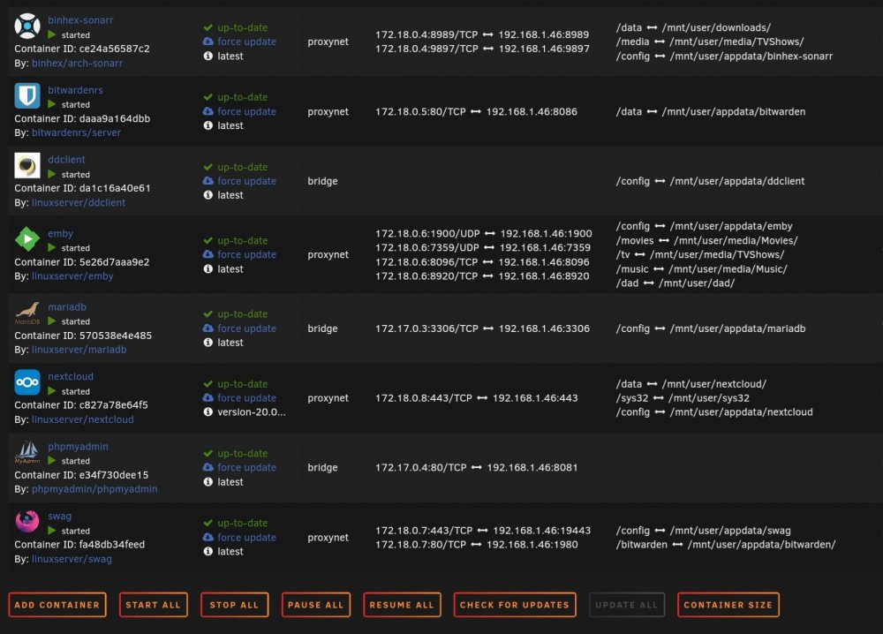Follow the linuxserver/mariadb repository link
The height and width of the screenshot is (634, 883).
pyautogui.click(x=79, y=350)
